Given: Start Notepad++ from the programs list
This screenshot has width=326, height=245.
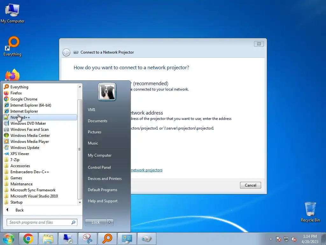Looking at the screenshot, I should coord(40,117).
